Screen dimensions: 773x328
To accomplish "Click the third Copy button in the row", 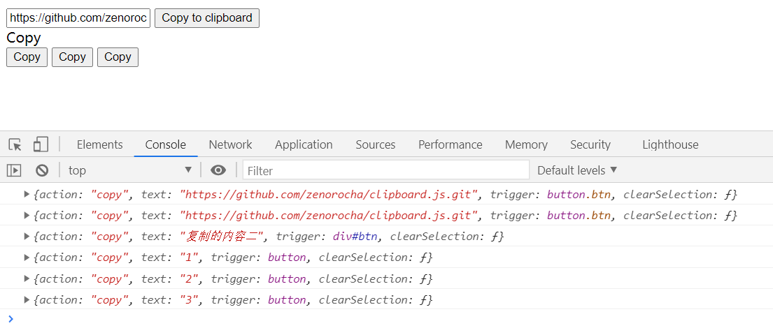I will (x=118, y=57).
